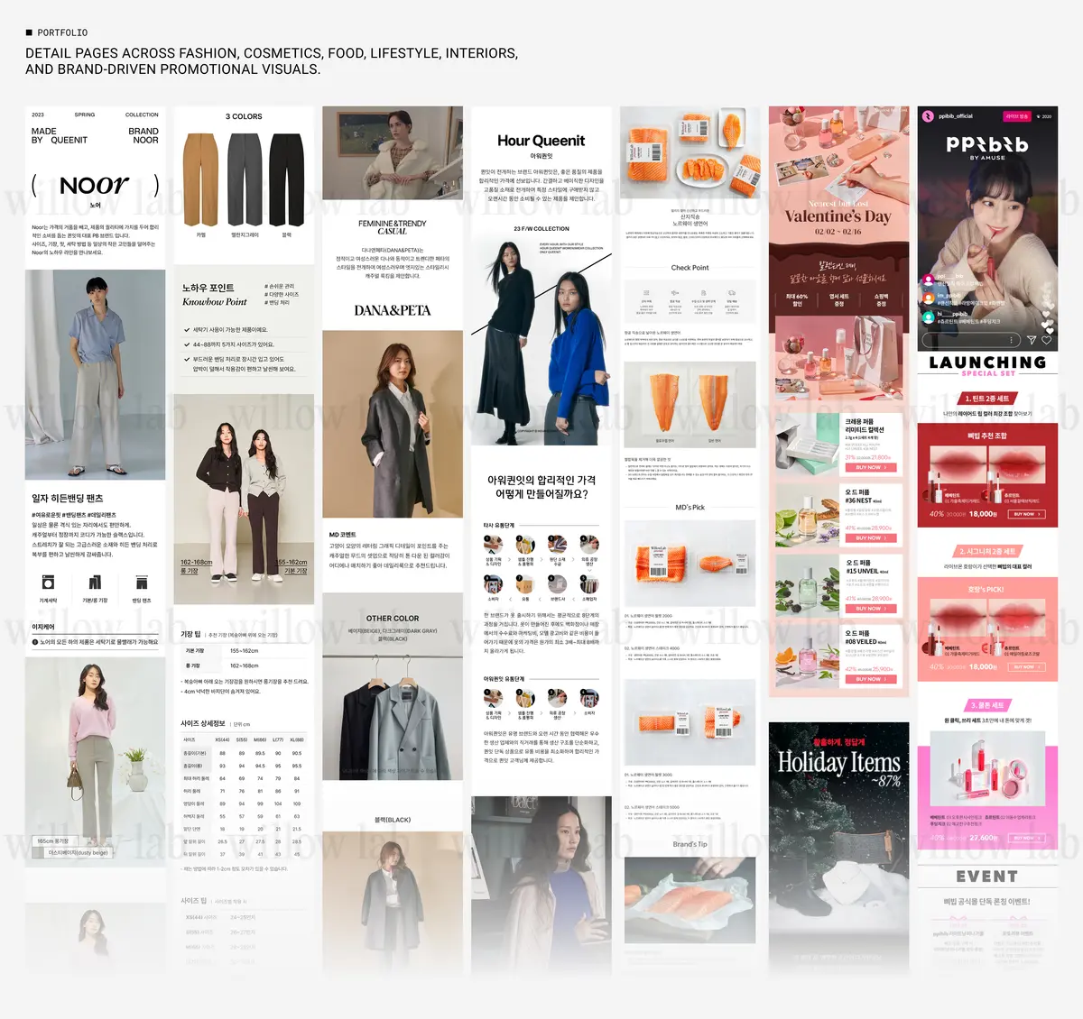1083x1019 pixels.
Task: Click the 1. 틴트 2종 세트 ribbon label
Action: click(987, 398)
